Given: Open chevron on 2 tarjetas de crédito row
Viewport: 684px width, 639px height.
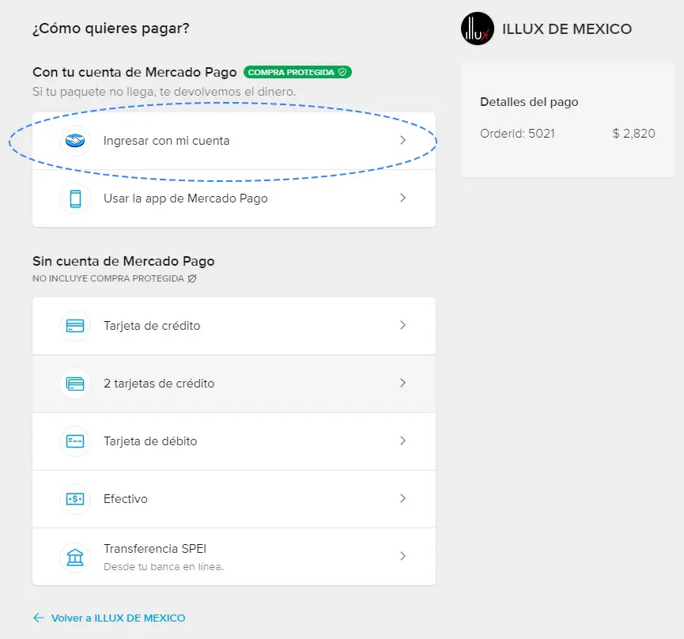Looking at the screenshot, I should 402,383.
